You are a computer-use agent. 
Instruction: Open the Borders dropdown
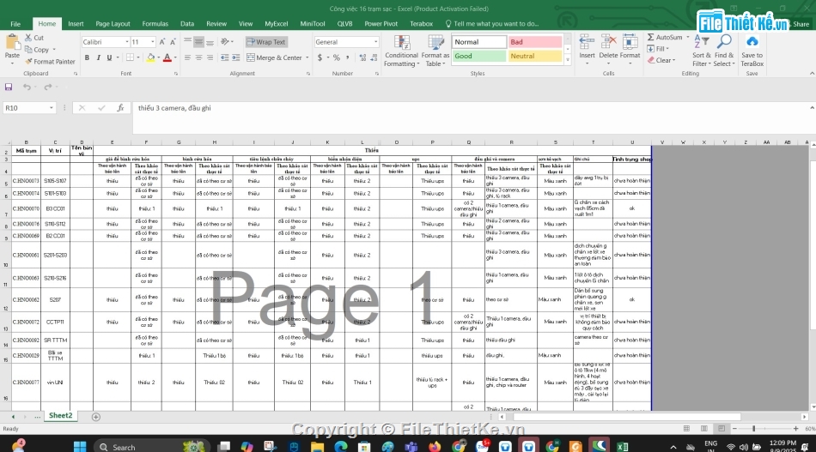click(138, 57)
